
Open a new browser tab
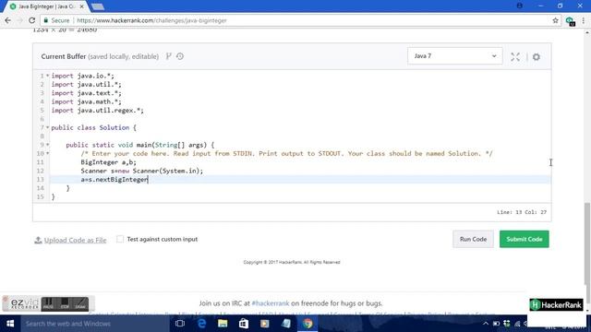tap(98, 6)
